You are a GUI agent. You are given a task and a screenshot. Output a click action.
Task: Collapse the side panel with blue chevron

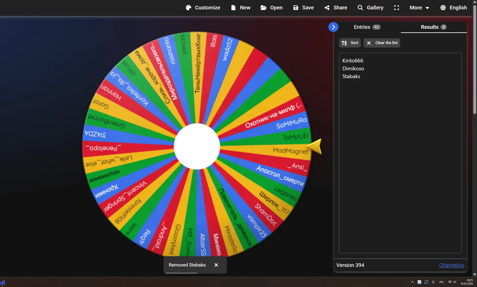pos(333,27)
